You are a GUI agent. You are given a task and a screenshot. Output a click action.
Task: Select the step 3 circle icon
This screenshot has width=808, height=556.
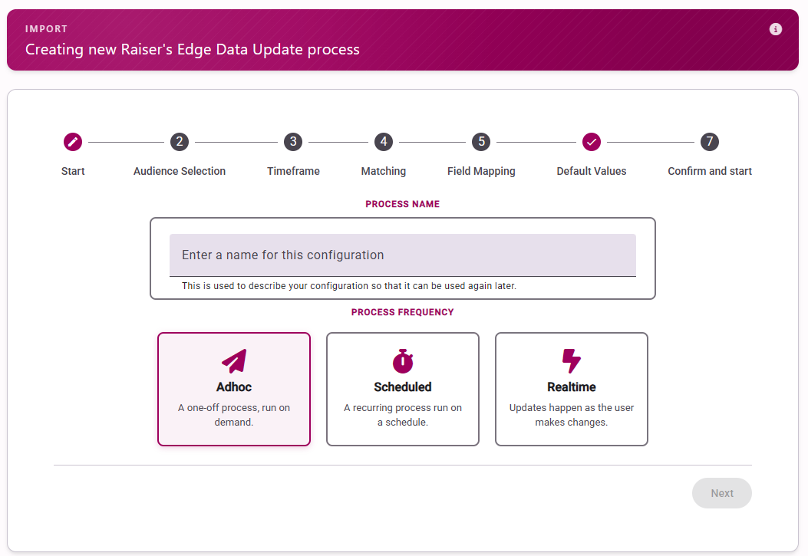(293, 142)
